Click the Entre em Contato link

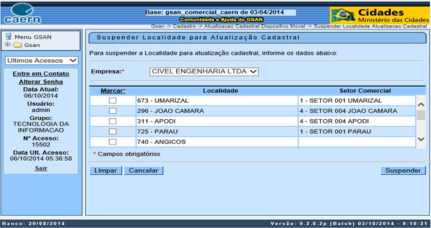pos(41,74)
